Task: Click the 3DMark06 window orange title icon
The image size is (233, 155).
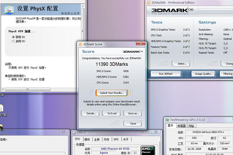Action: point(148,2)
